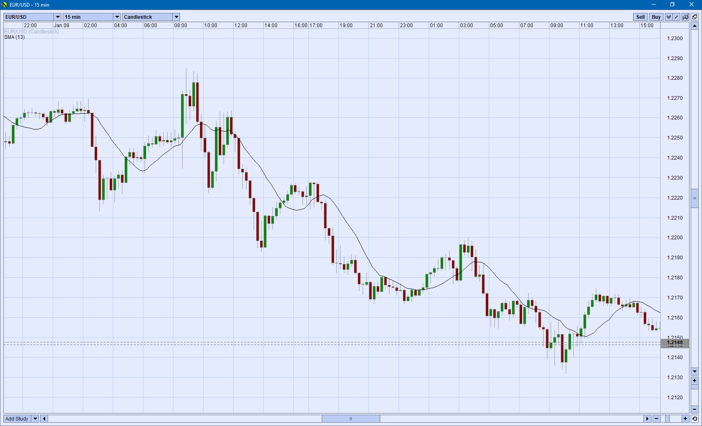
Task: Click the horizontal zoom slider thumb
Action: [x=668, y=418]
